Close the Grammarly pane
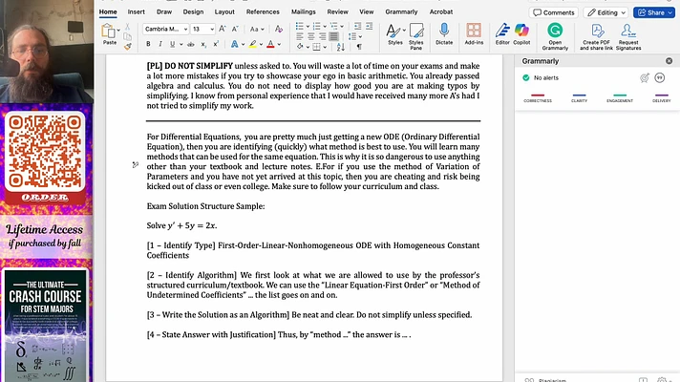This screenshot has width=680, height=382. 669,61
